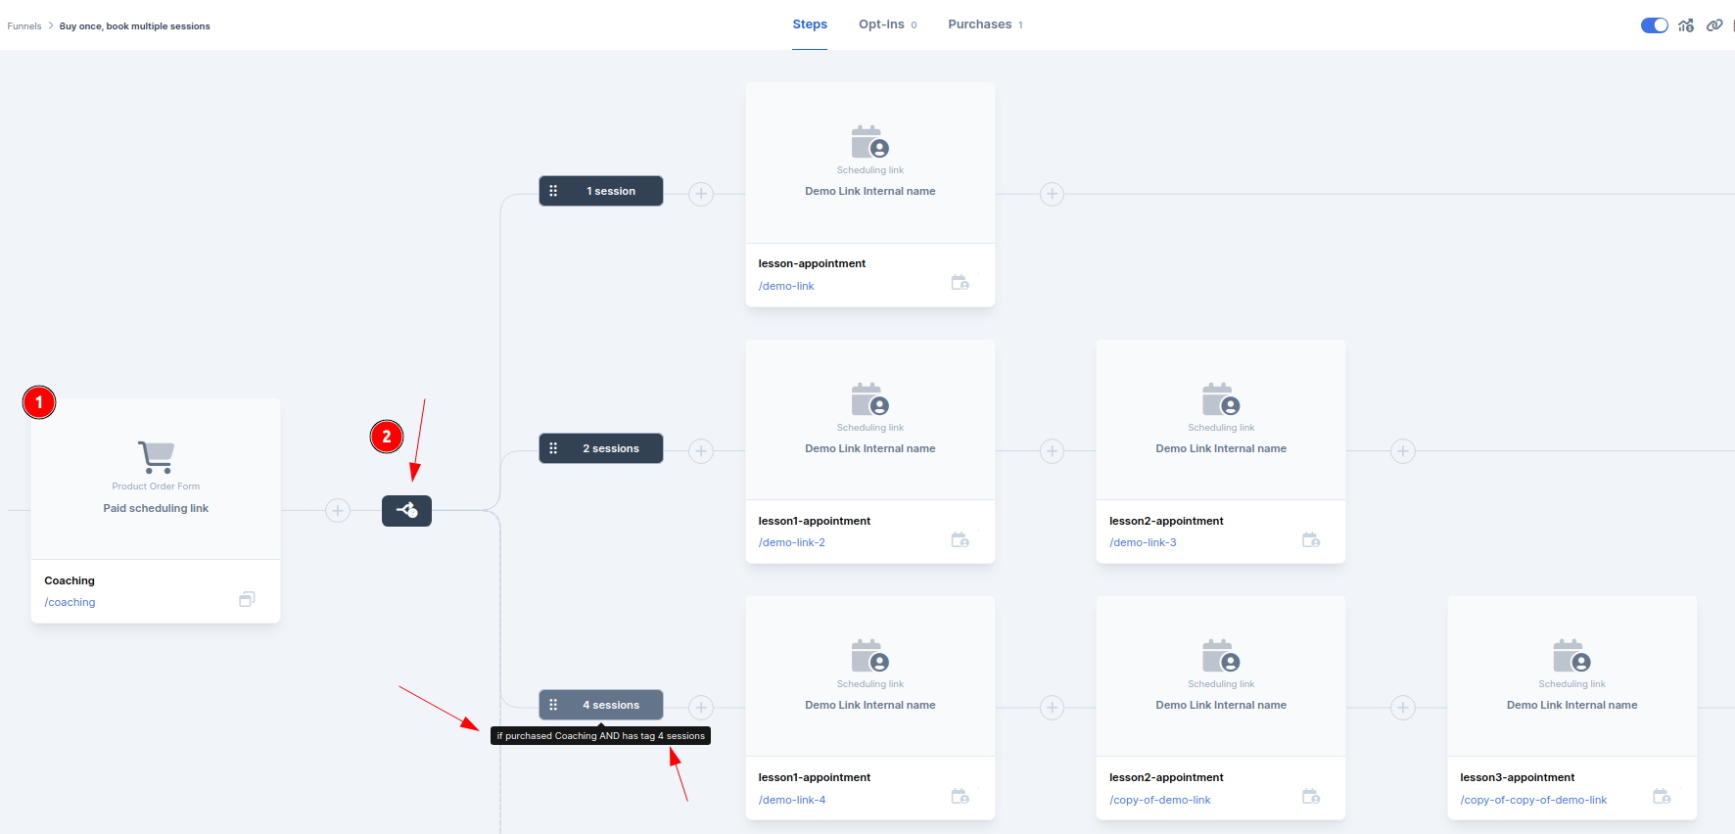The image size is (1735, 834).
Task: Click the drag handle on 1 session
Action: tap(553, 191)
